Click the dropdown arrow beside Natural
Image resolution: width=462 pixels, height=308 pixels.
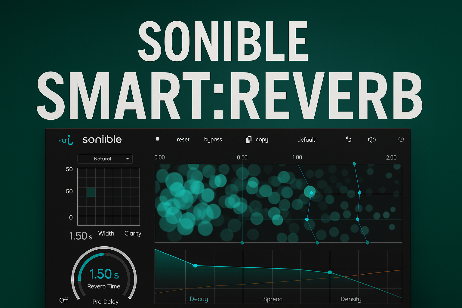128,159
